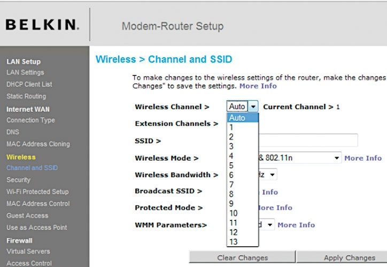Click the Firewall section heading

19,241
